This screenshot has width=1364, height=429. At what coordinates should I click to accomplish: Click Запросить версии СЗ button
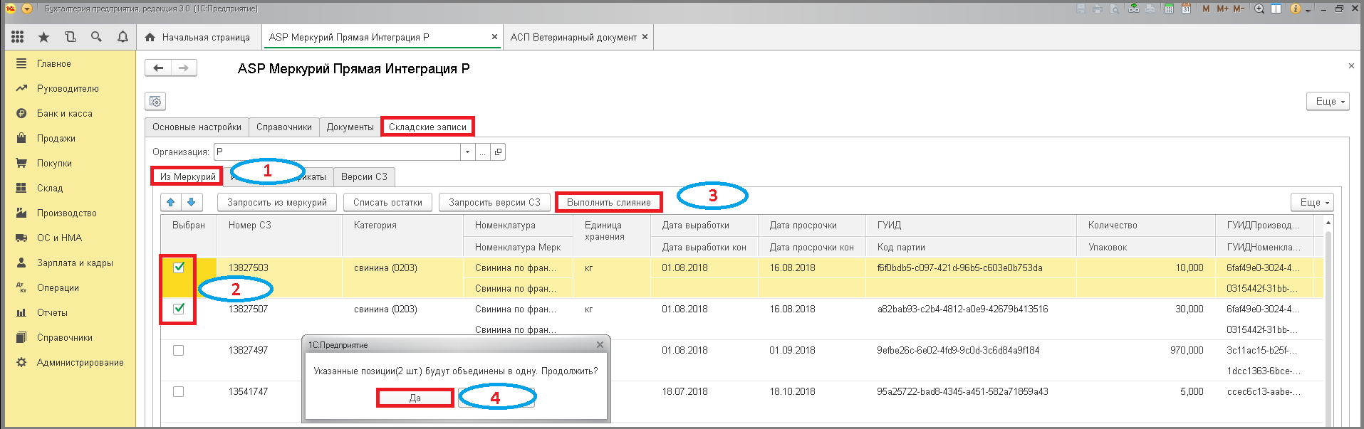[x=494, y=202]
